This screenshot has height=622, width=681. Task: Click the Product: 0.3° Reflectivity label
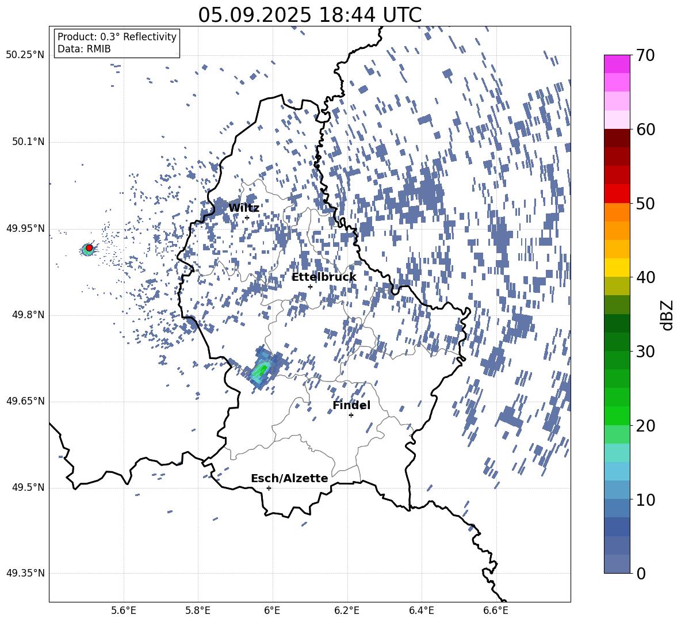tap(117, 37)
